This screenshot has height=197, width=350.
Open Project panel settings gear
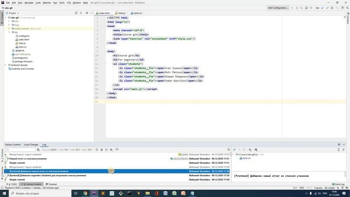click(87, 13)
